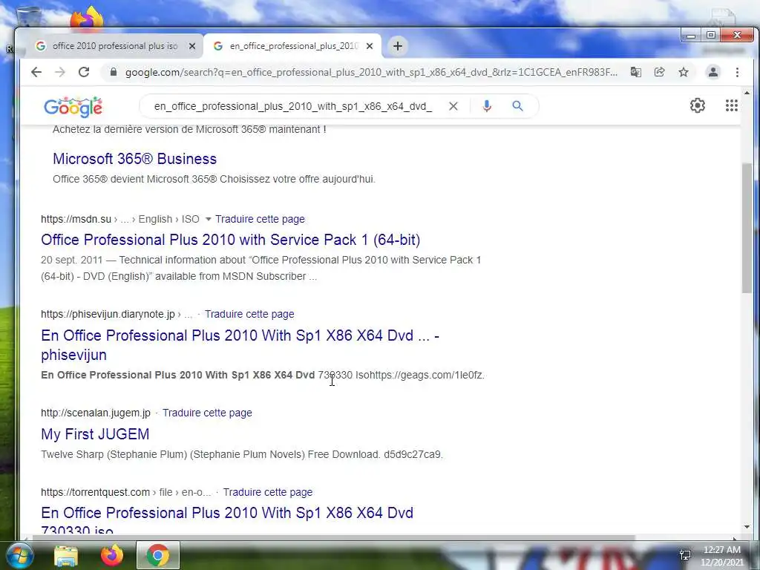Screen dimensions: 760x570
Task: Open the phisevijun En Office result
Action: coord(240,344)
